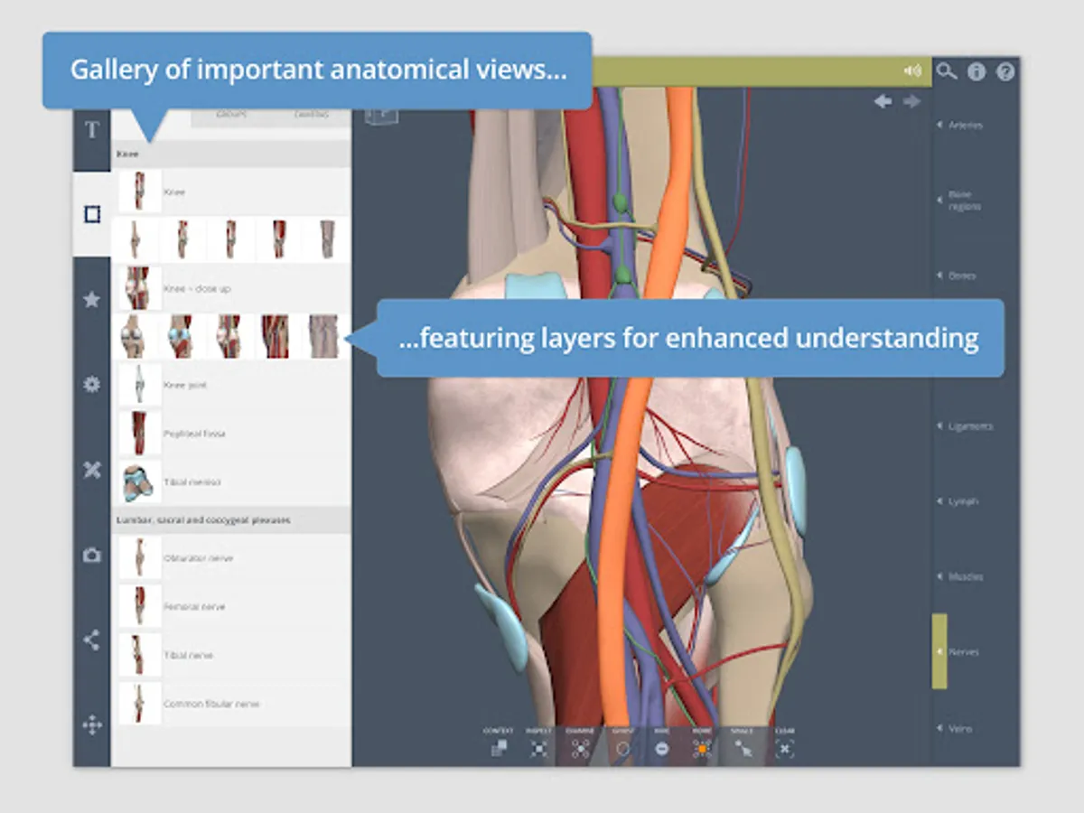Open the text tool in left sidebar

click(x=91, y=130)
